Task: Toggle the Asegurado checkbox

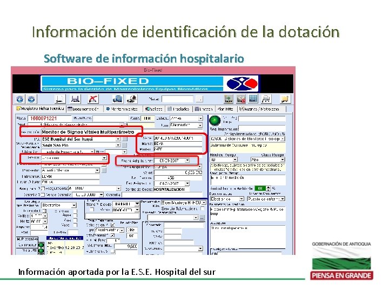Action: click(x=42, y=189)
